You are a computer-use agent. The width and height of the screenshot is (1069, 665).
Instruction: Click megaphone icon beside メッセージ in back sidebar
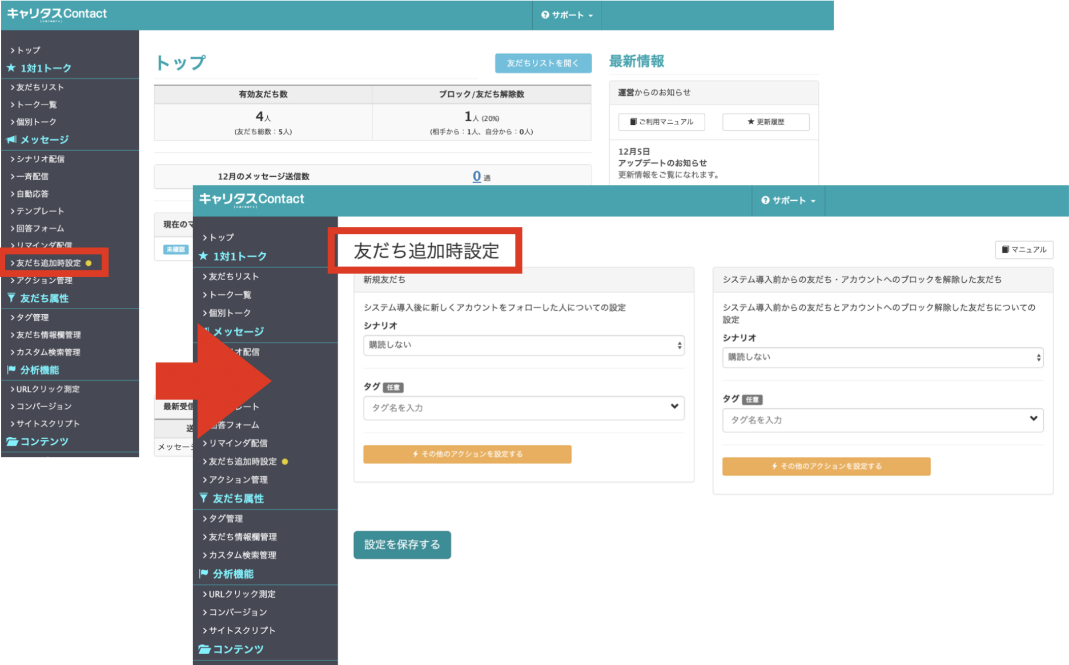point(11,139)
